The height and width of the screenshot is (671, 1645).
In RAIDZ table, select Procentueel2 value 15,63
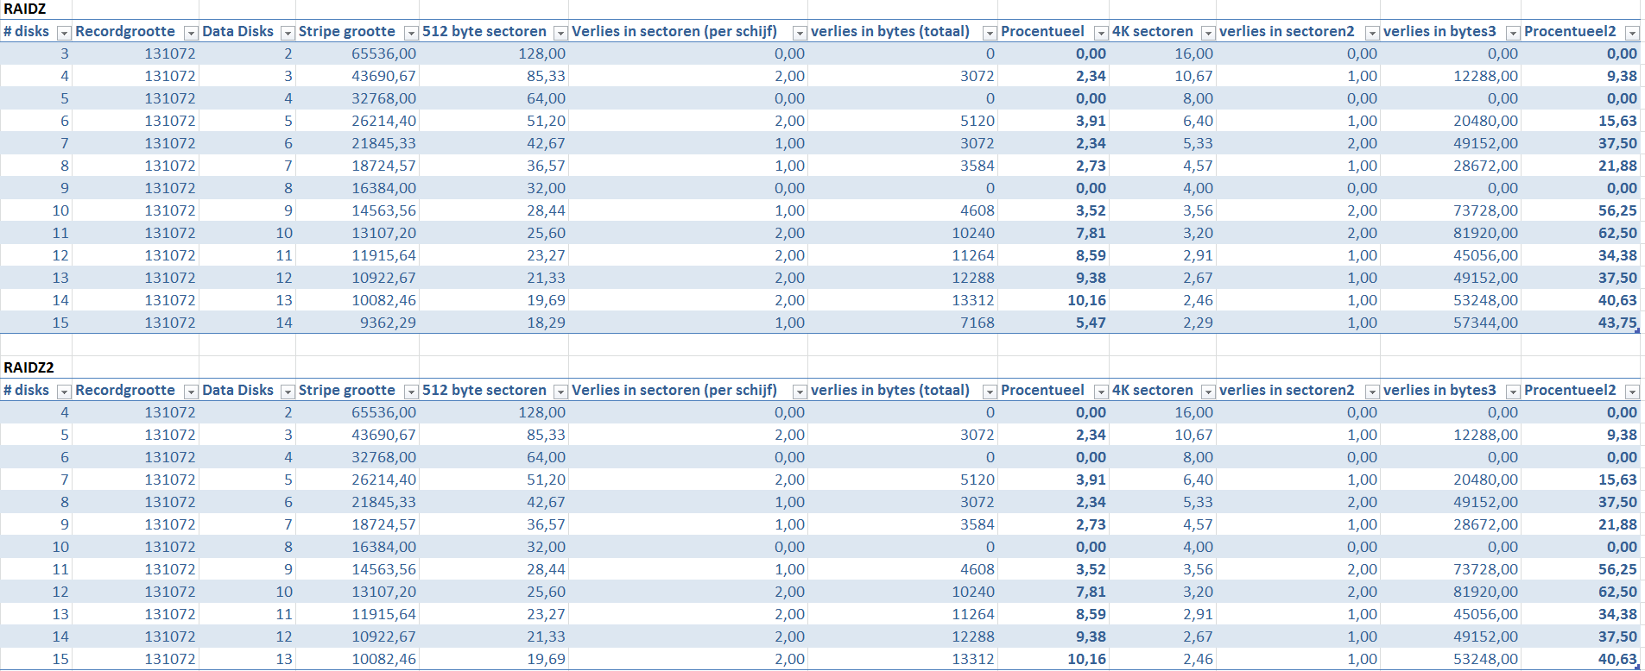(x=1581, y=121)
